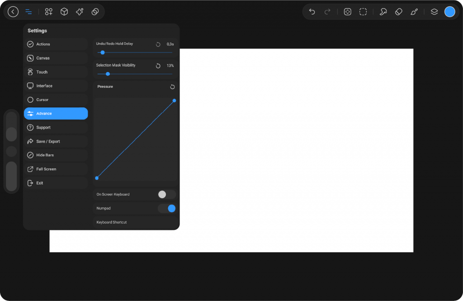Screen dimensions: 463x301
Task: Select the paint brush tool
Action: pyautogui.click(x=414, y=12)
